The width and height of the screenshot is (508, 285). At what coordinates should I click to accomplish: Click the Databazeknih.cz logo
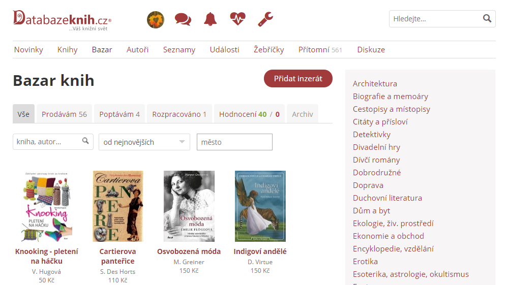tap(62, 19)
